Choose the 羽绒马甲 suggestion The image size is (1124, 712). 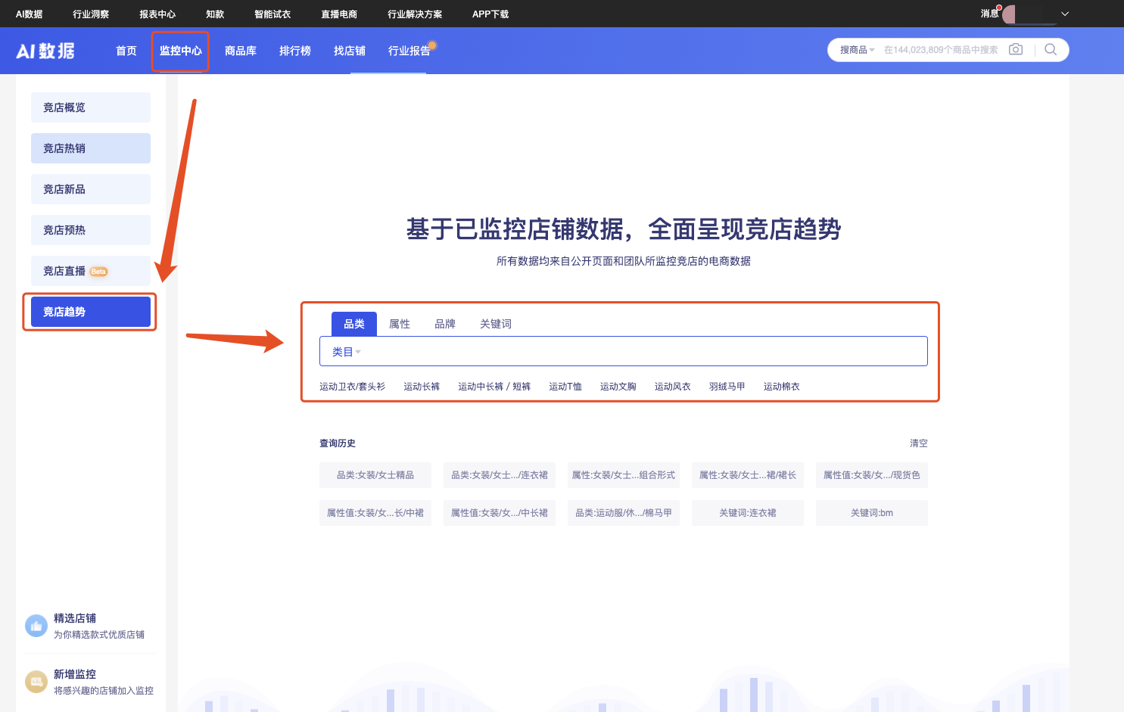click(727, 387)
